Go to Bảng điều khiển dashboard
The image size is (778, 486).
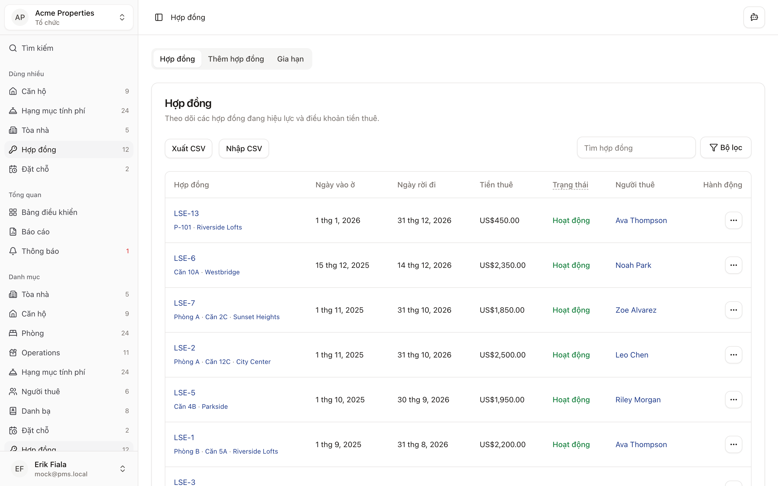tap(49, 212)
